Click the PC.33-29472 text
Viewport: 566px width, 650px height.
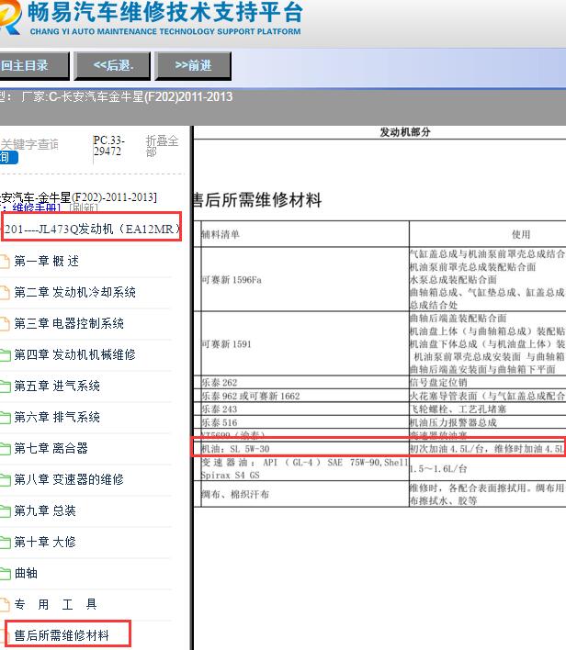coord(108,146)
